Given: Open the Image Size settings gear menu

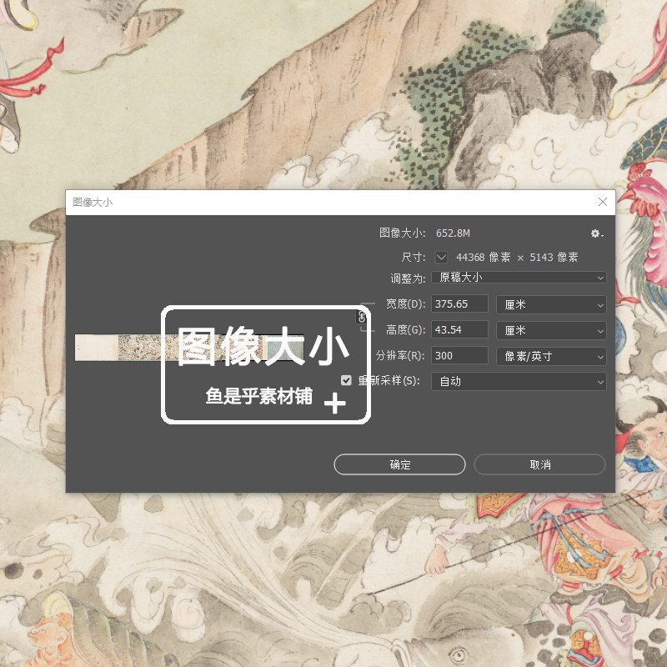Looking at the screenshot, I should coord(595,234).
